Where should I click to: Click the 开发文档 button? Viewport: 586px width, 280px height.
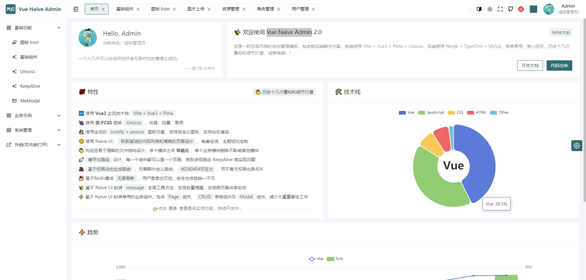(530, 66)
